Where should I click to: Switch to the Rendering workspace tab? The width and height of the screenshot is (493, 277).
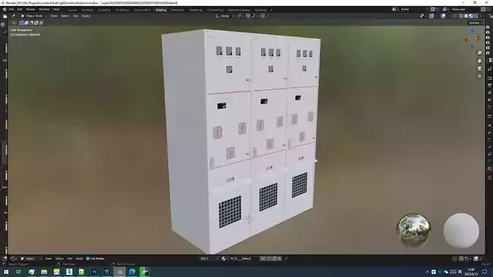tap(195, 10)
